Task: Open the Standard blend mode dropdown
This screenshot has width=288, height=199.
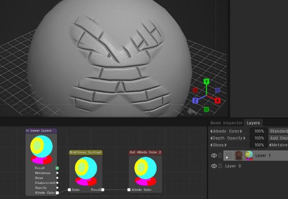Action: [278, 131]
